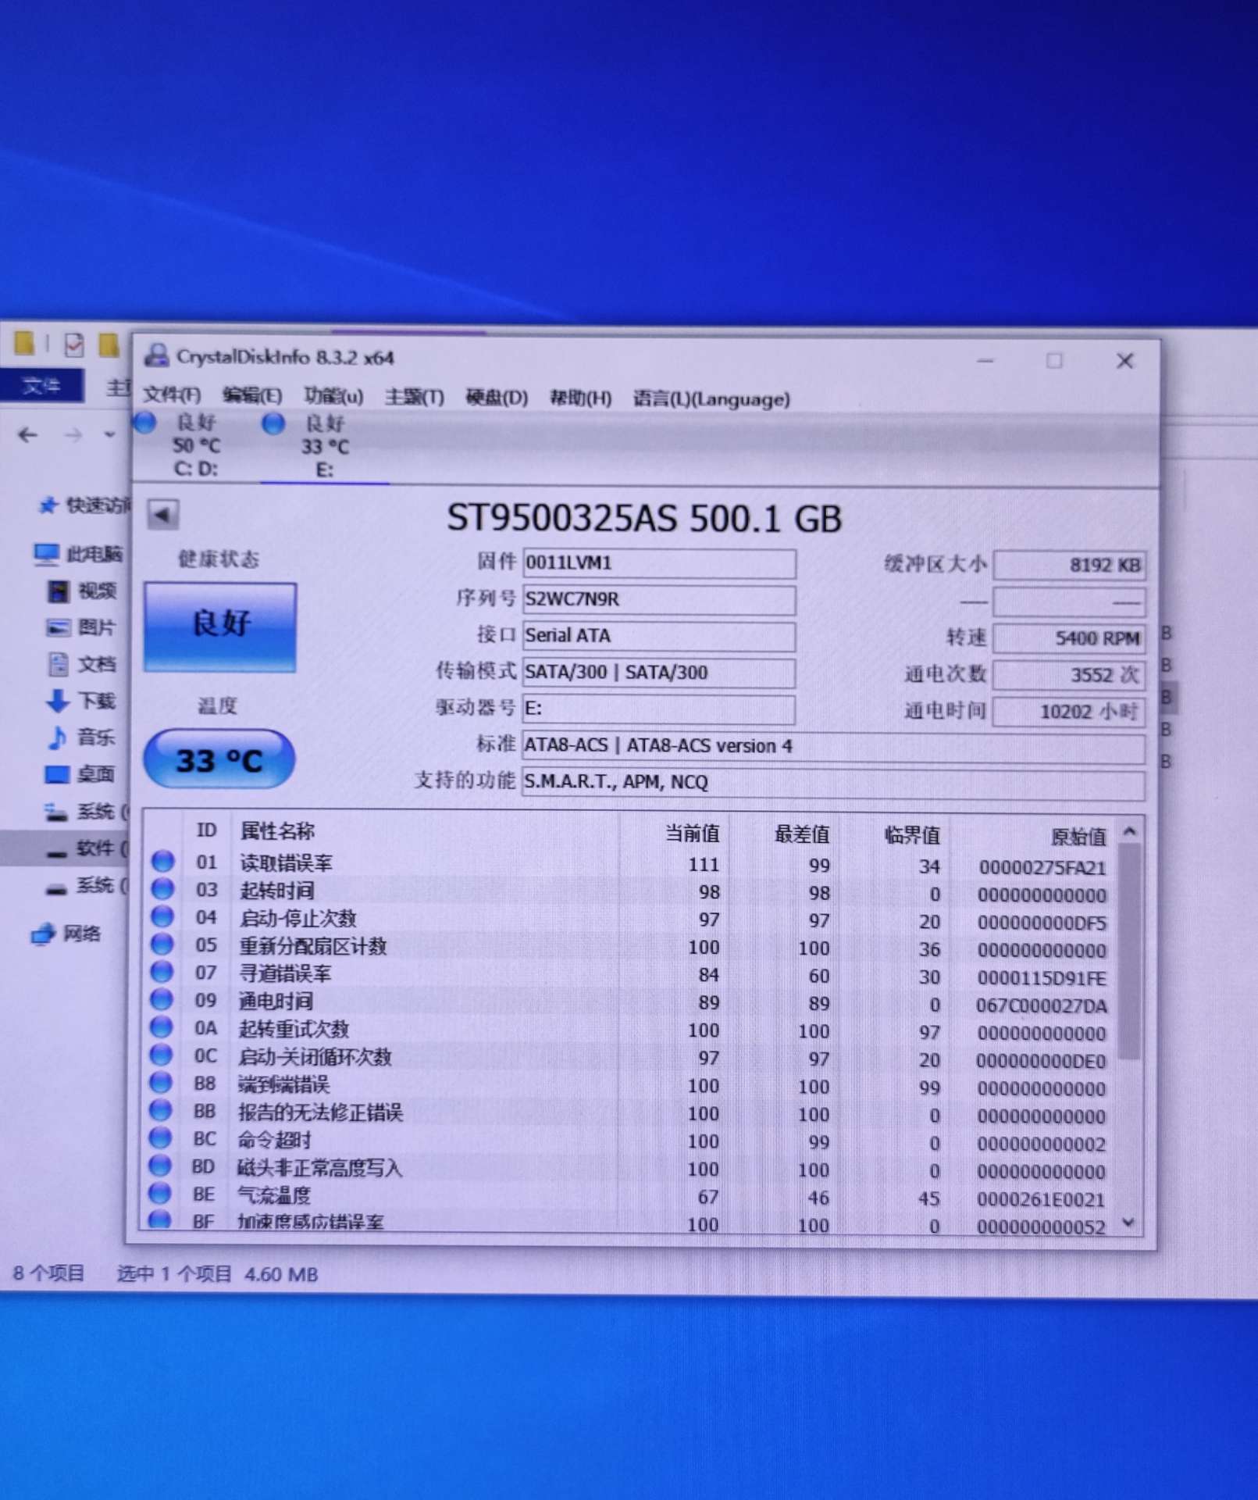Screen dimensions: 1258x1500
Task: Click the serial number field S2WC7N9R
Action: [x=659, y=600]
